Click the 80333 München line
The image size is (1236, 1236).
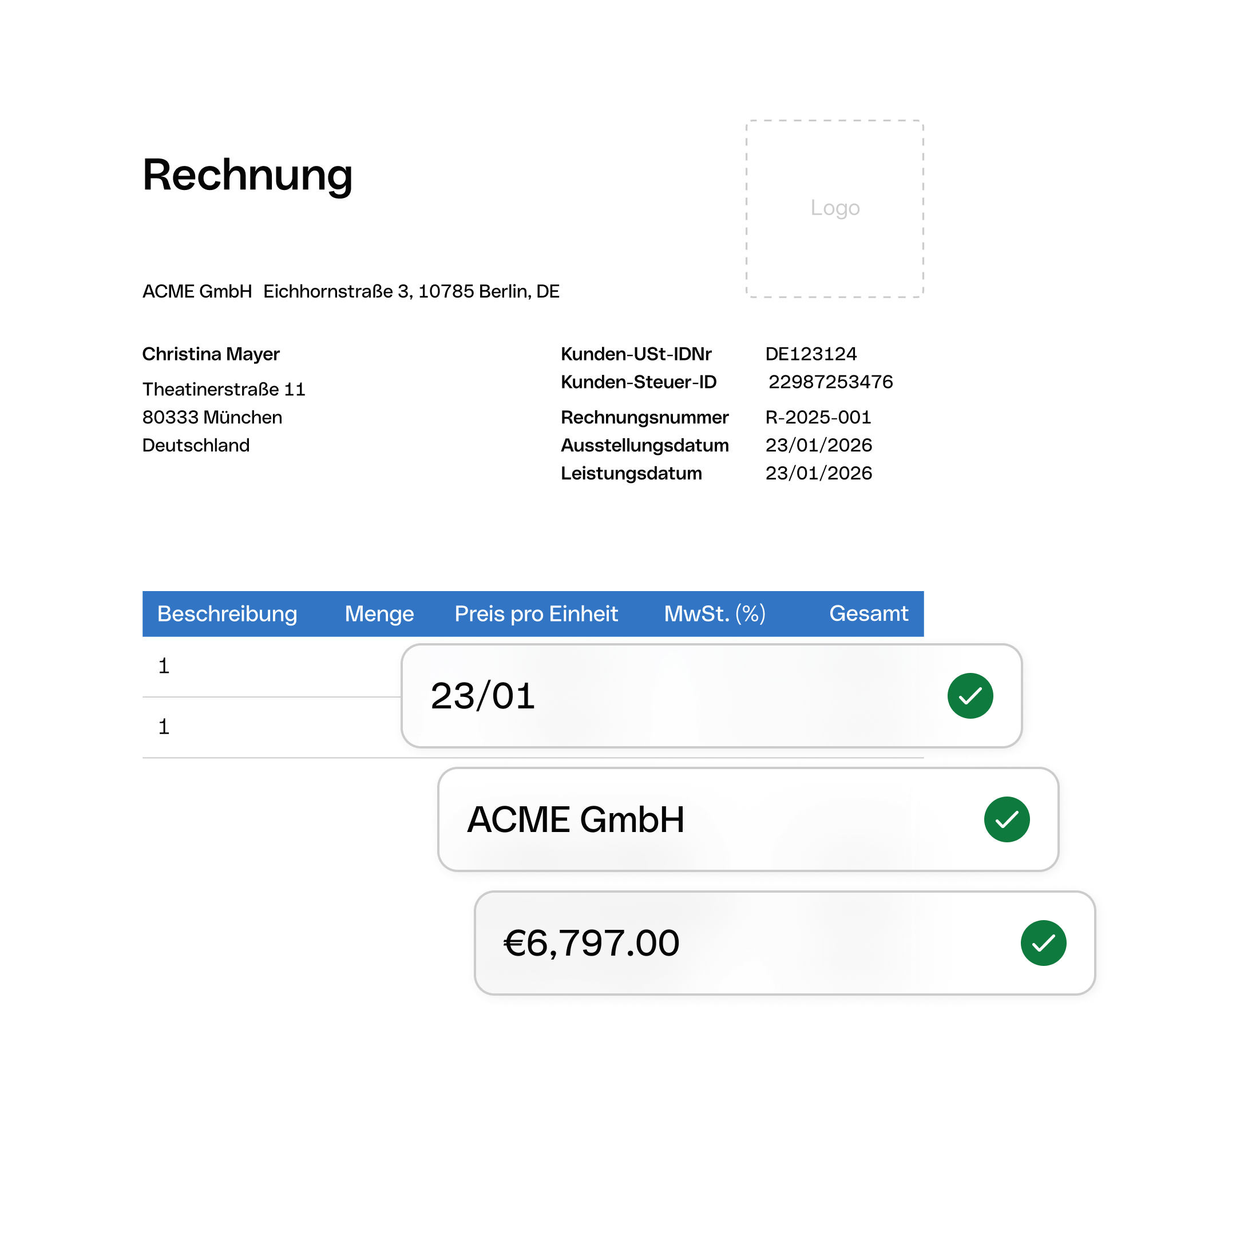(212, 417)
